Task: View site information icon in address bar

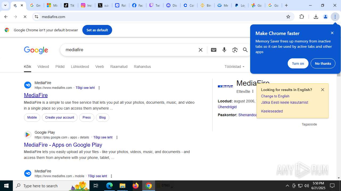Action: (x=36, y=17)
